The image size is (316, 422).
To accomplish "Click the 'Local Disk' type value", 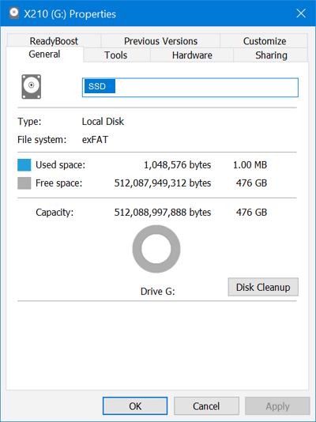I will click(103, 122).
